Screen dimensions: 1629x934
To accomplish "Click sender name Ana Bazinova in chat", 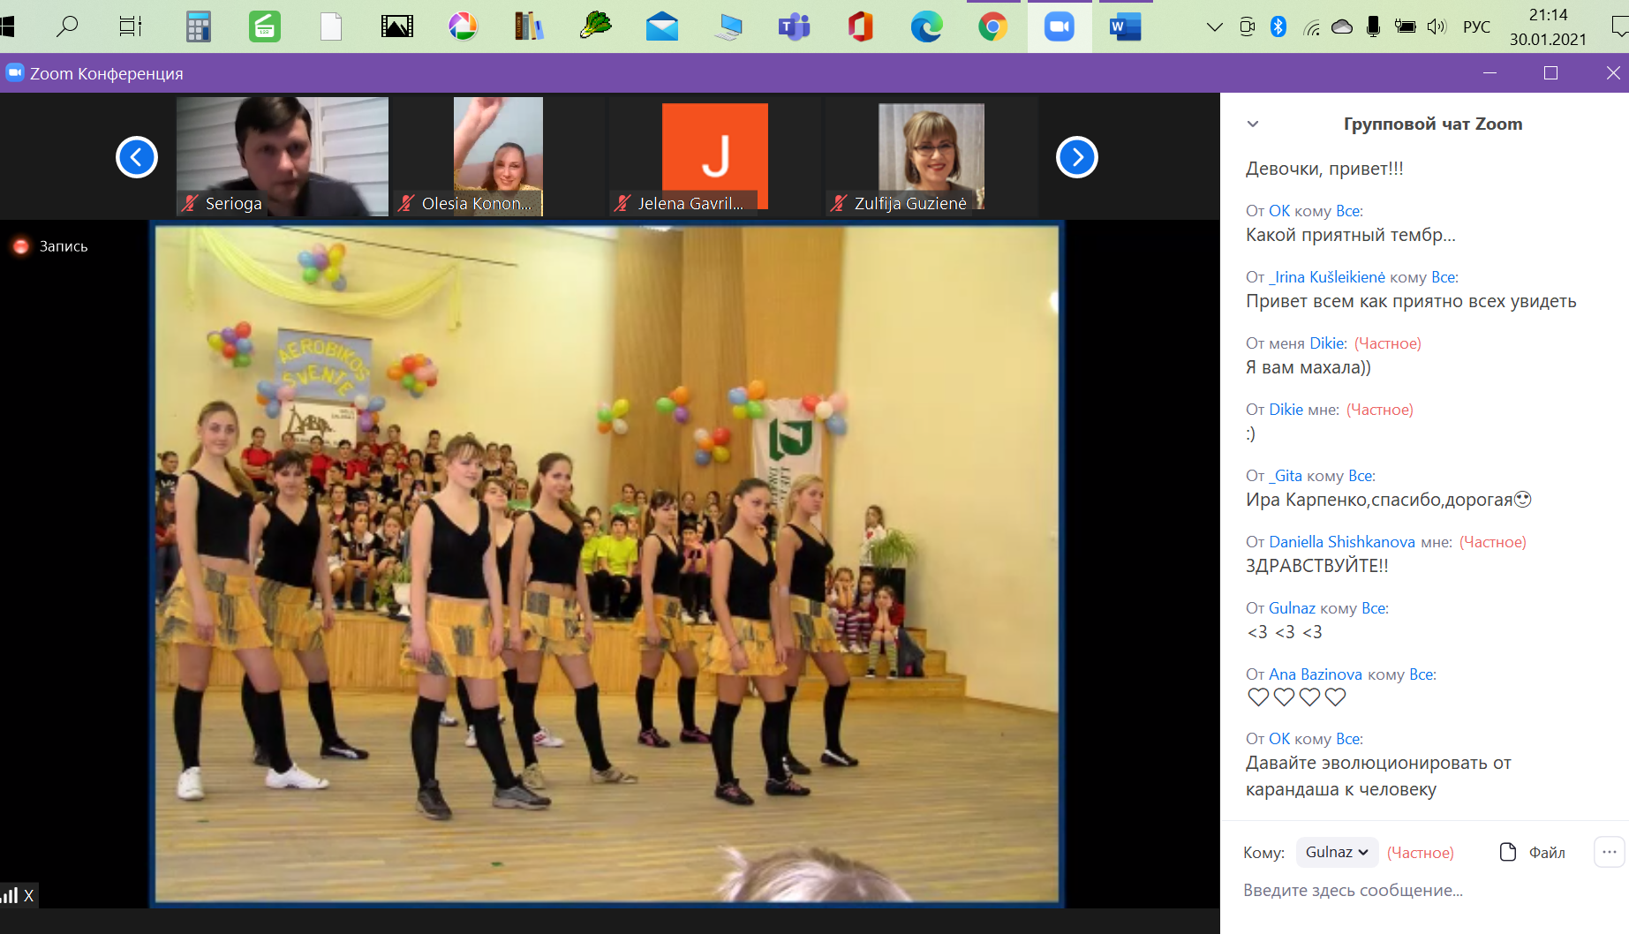I will 1315,674.
